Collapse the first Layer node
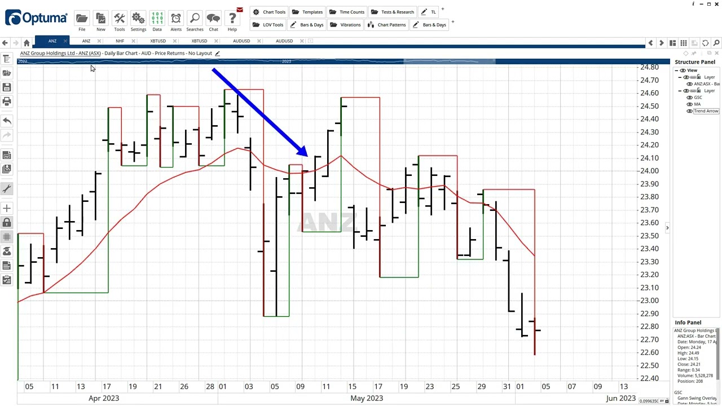Viewport: 722px width, 406px height. pyautogui.click(x=680, y=77)
